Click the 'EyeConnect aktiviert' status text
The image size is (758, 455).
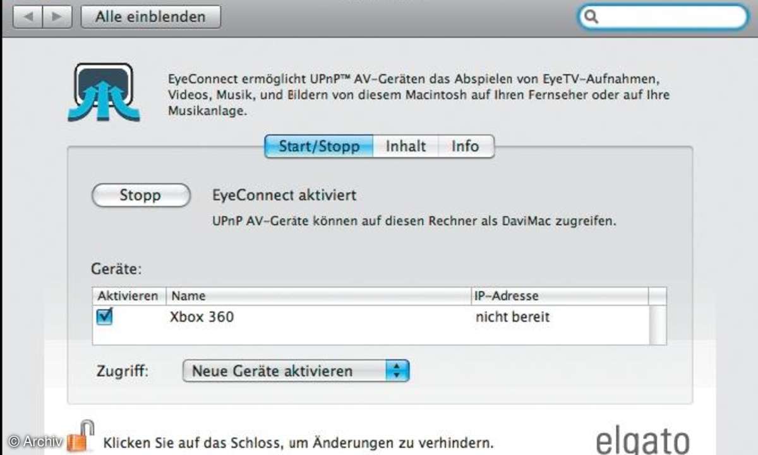coord(284,195)
